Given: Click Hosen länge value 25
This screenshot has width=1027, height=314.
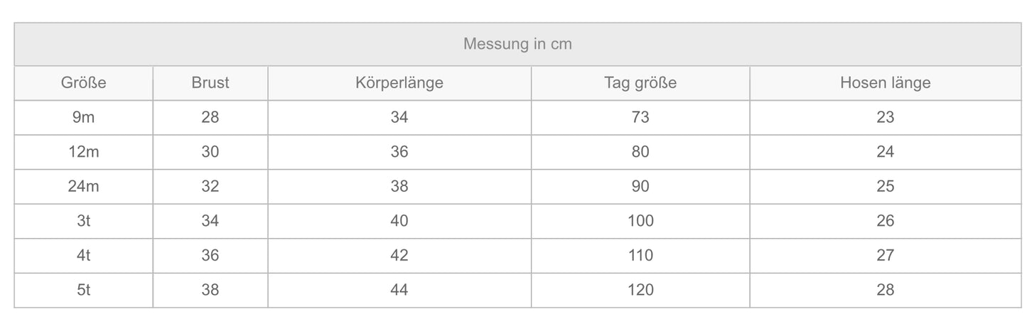Looking at the screenshot, I should coord(885,186).
